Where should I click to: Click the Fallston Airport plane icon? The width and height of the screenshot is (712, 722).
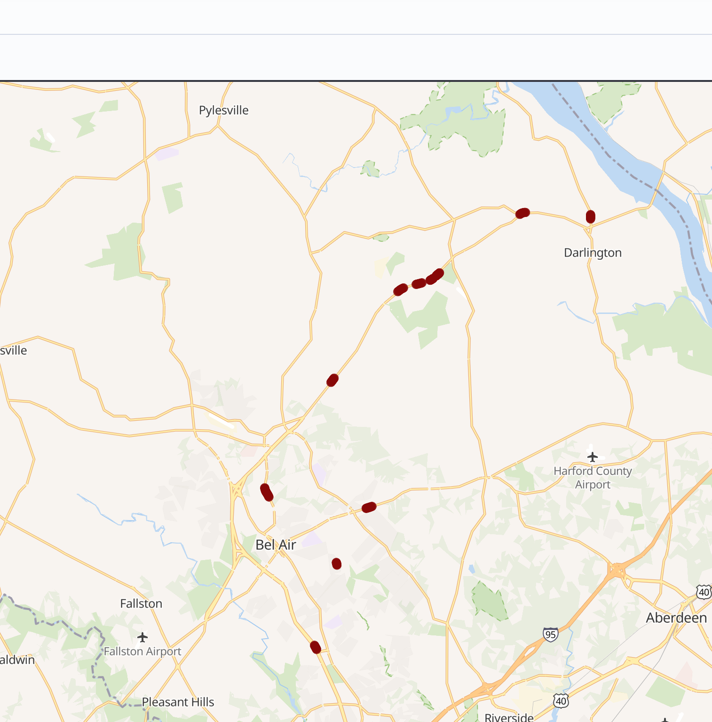click(x=142, y=637)
